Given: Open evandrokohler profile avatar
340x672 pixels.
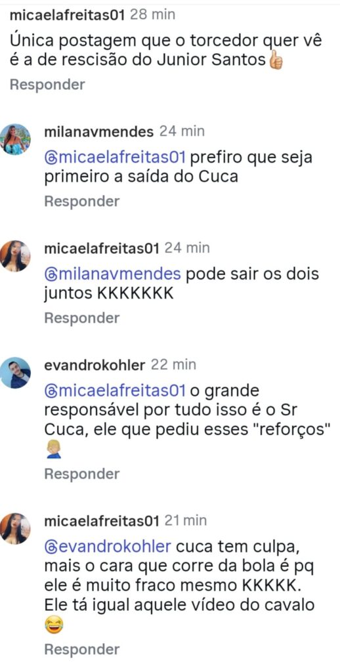Looking at the screenshot, I should coord(16,373).
